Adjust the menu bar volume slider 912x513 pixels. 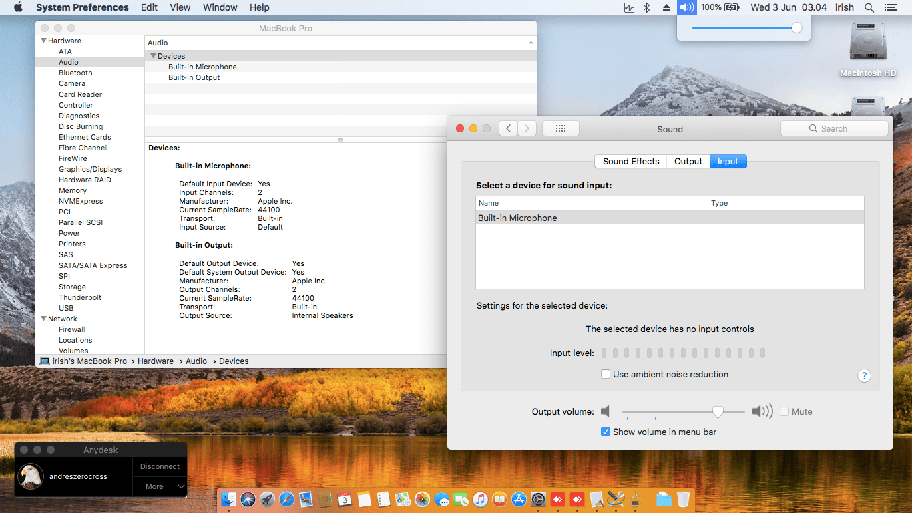click(x=744, y=28)
